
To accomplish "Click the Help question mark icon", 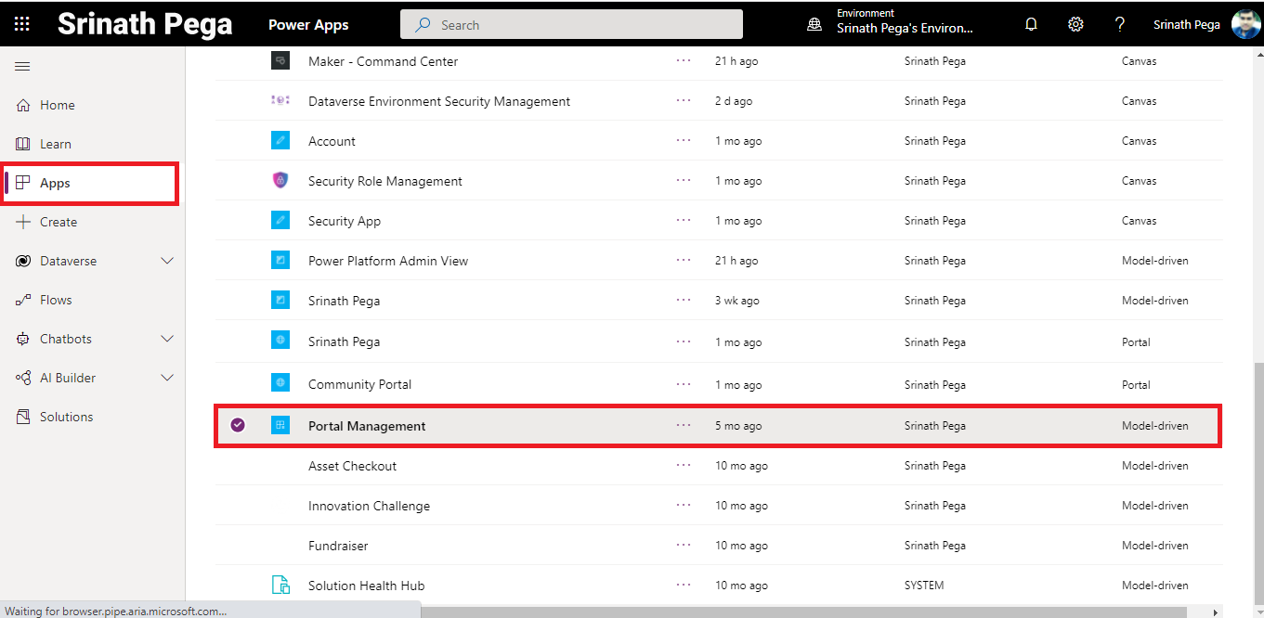I will [1120, 23].
